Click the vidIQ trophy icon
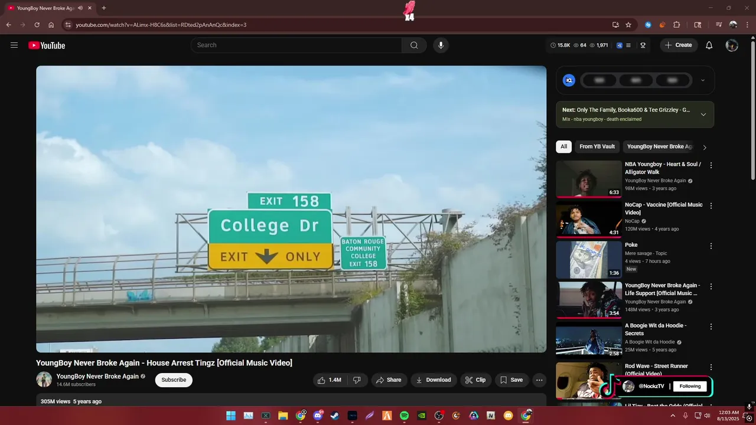Screen dimensions: 756x425 pyautogui.click(x=643, y=45)
